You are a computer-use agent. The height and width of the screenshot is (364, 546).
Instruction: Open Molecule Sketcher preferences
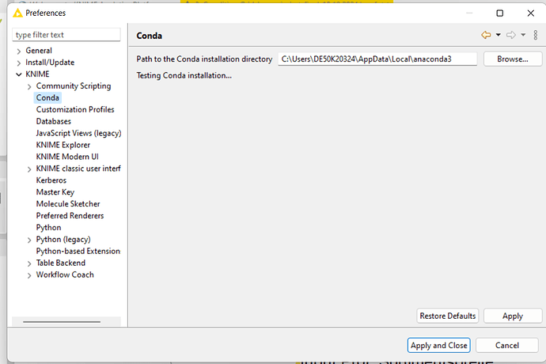coord(68,204)
